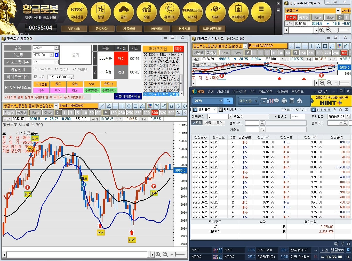Click the blue help question mark by 주문창
Viewport: 352px width, 261px height.
tap(57, 55)
